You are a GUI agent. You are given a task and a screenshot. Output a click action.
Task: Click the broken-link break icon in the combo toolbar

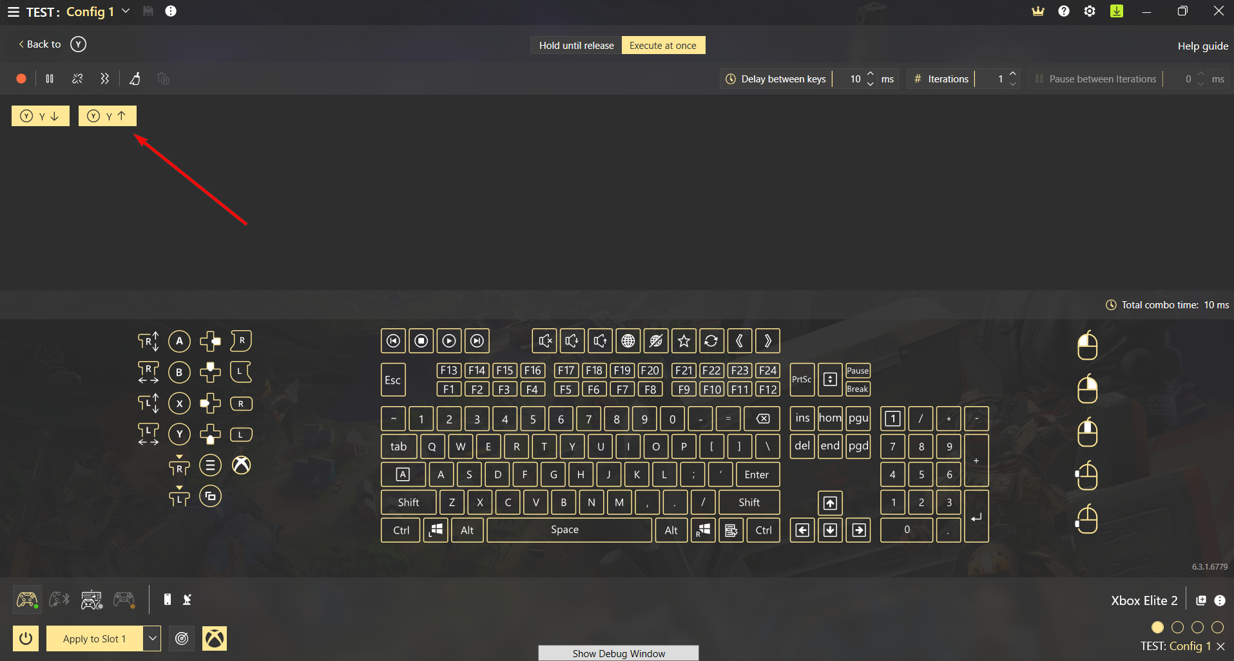(x=77, y=79)
